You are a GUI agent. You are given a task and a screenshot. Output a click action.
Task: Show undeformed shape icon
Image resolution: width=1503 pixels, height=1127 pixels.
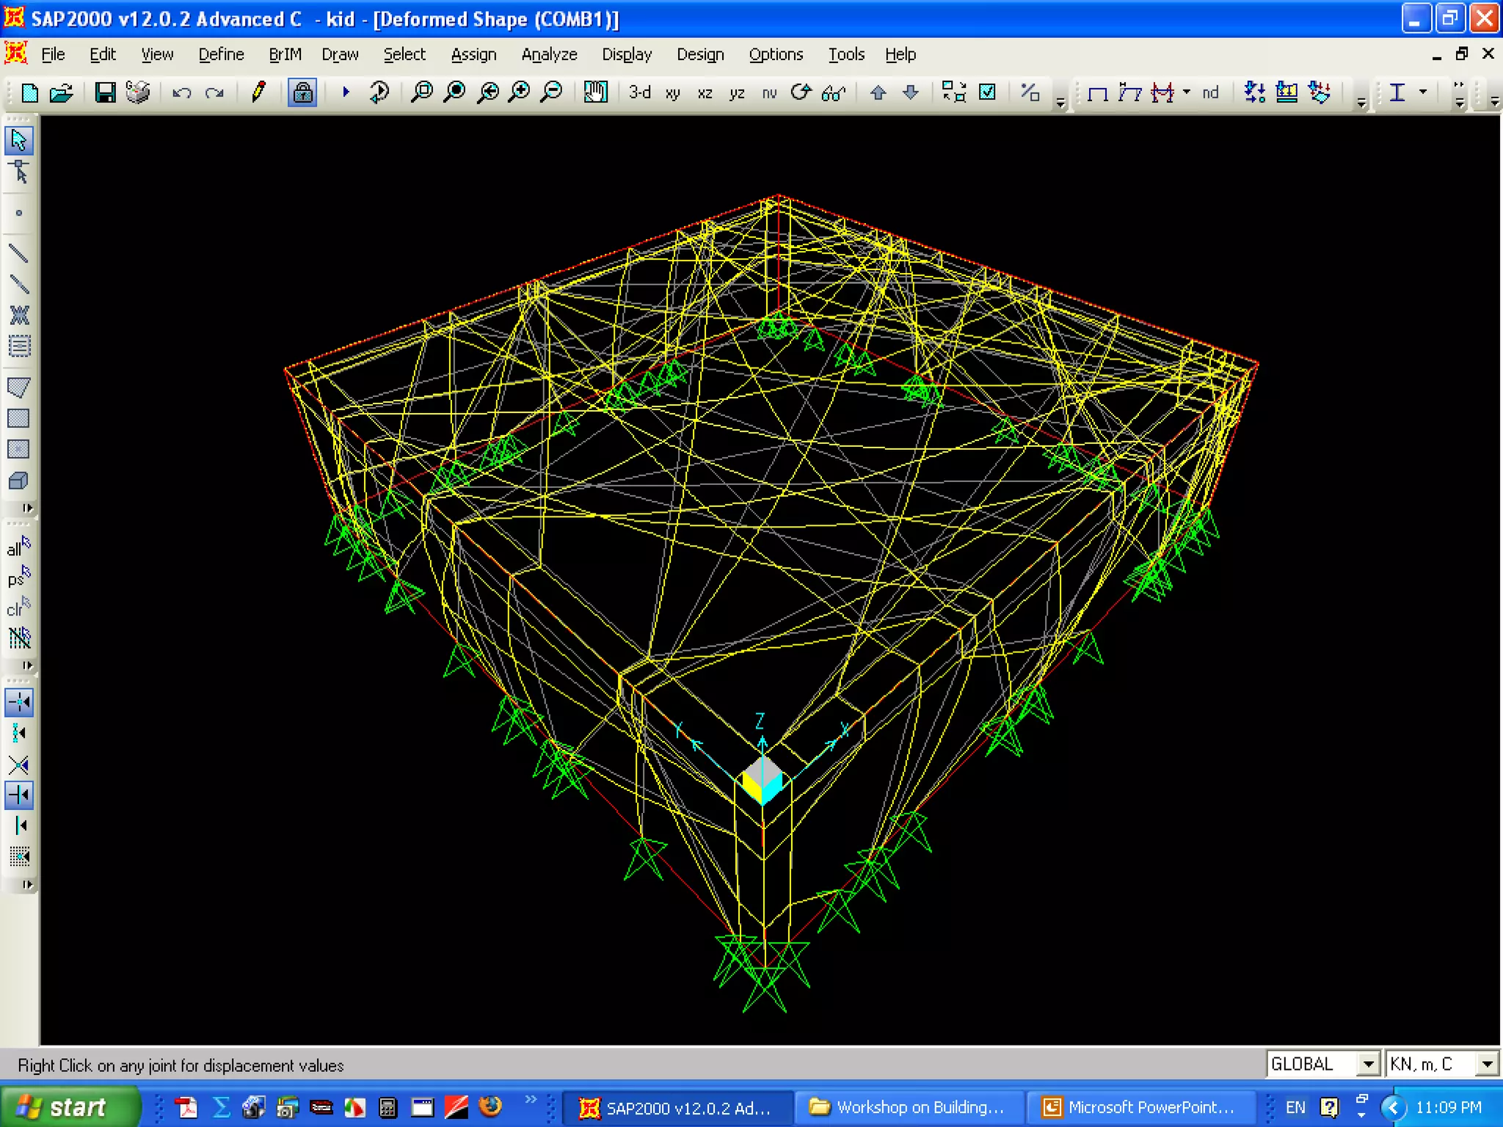pyautogui.click(x=1097, y=93)
